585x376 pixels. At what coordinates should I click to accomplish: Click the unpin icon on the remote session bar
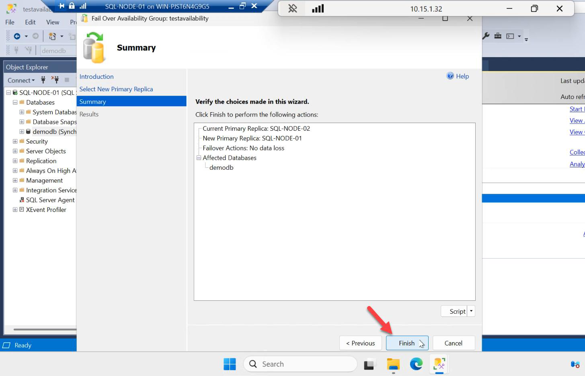(293, 8)
